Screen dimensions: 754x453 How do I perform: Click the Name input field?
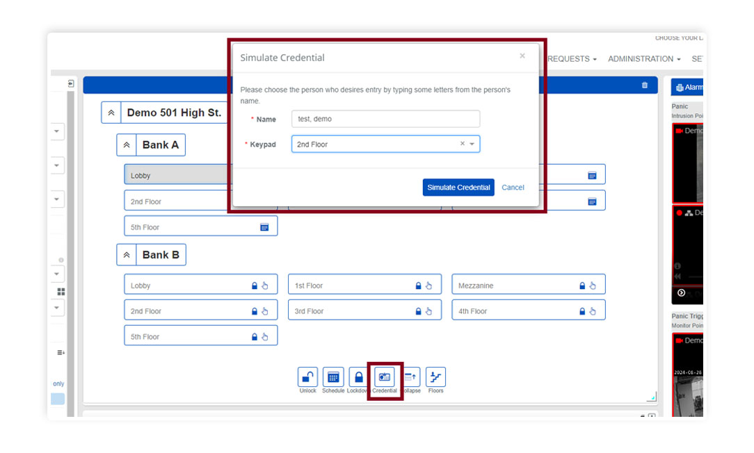(385, 119)
